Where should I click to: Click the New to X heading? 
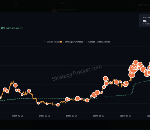[x=144, y=5]
